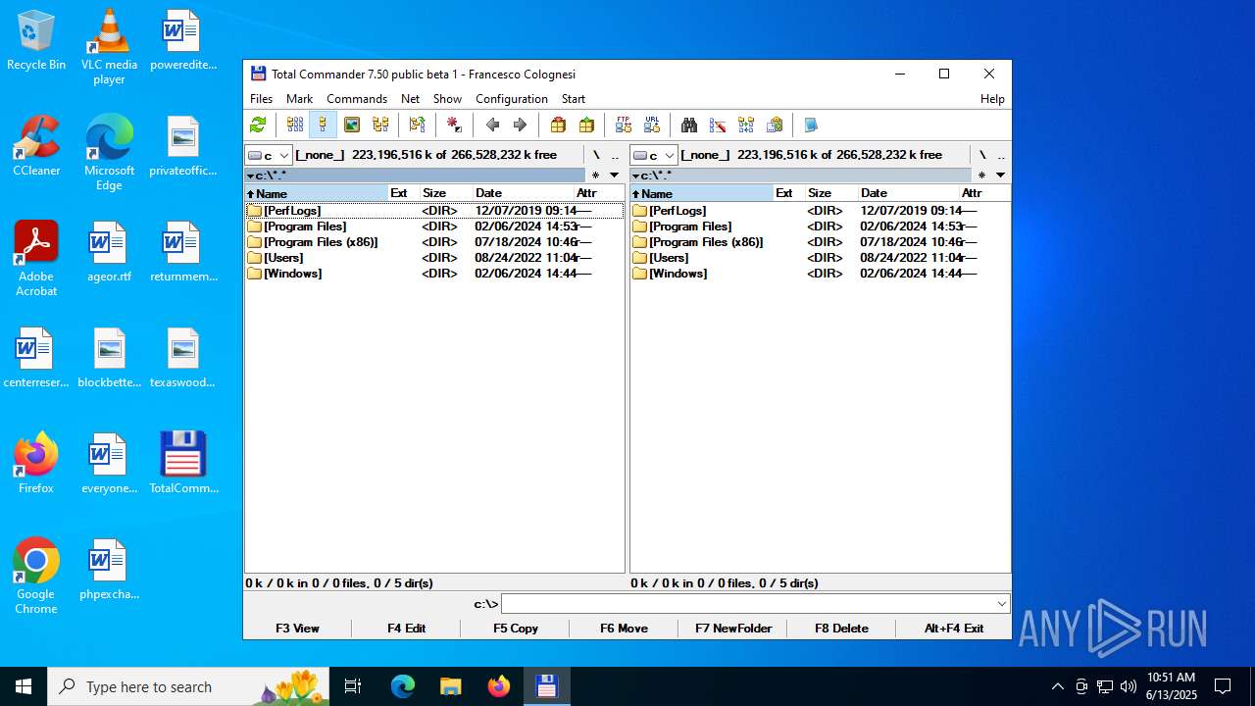Select TotalComm... floppy desktop icon

point(183,463)
